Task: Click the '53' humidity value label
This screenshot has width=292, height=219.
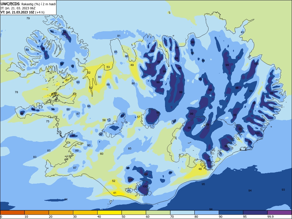Action: click(108, 67)
